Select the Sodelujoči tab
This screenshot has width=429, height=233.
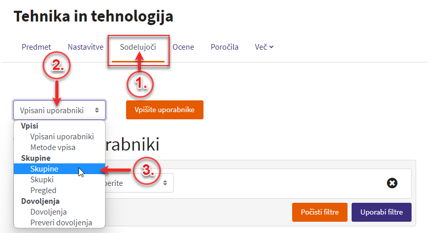pyautogui.click(x=138, y=47)
